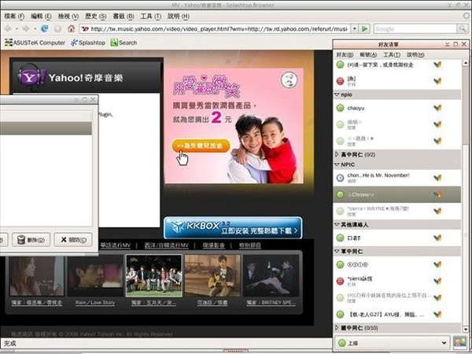The width and height of the screenshot is (472, 354).
Task: Open the 編輯 (E) menu
Action: 41,17
